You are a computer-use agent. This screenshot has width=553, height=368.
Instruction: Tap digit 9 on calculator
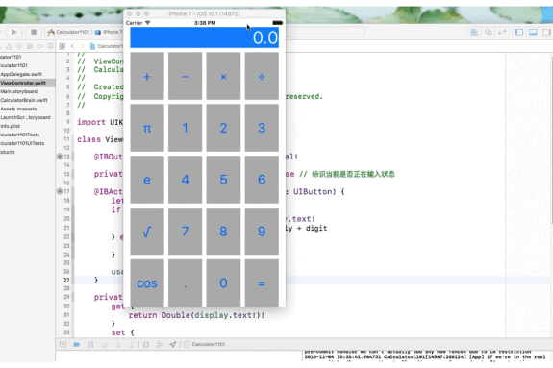click(x=262, y=232)
